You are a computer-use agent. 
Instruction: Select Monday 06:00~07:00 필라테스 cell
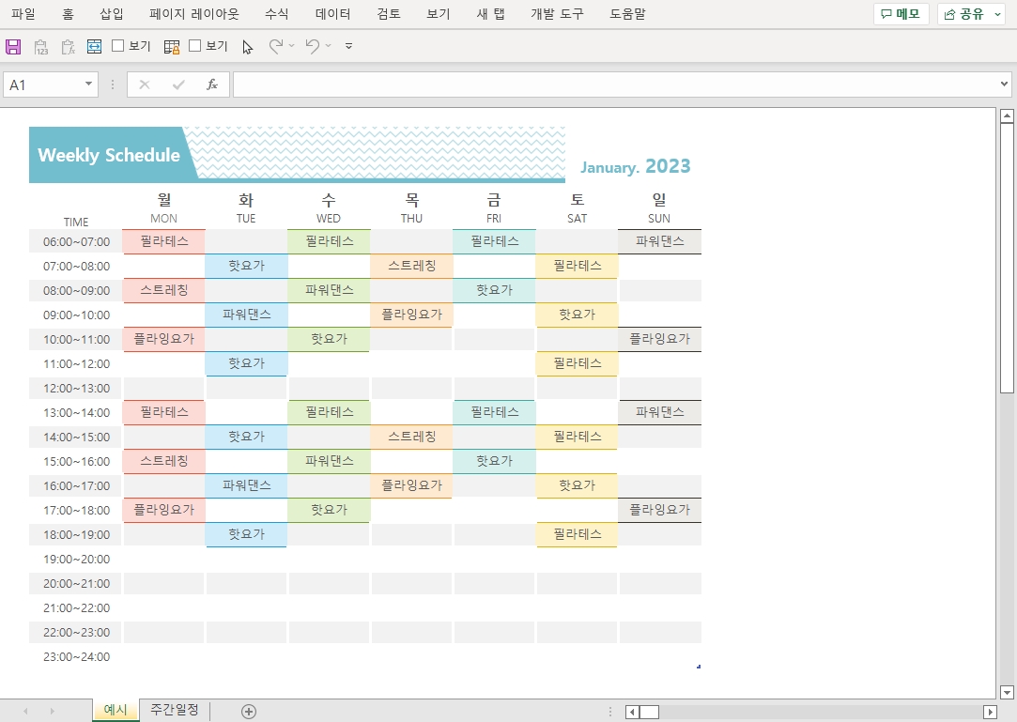(x=164, y=241)
